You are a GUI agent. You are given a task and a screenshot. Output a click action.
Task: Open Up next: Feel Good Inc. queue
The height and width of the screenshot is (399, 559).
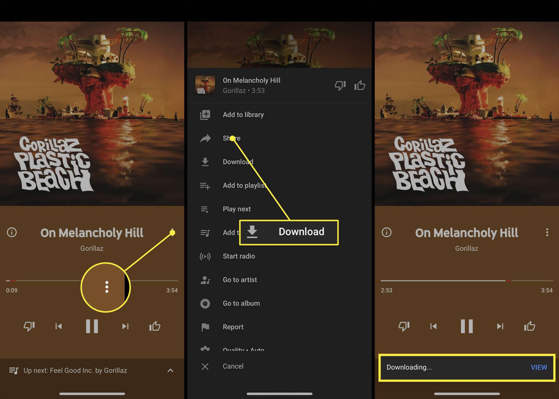click(x=92, y=370)
